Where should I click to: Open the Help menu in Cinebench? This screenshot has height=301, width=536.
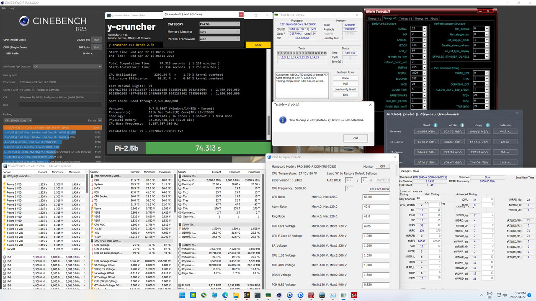pos(13,8)
